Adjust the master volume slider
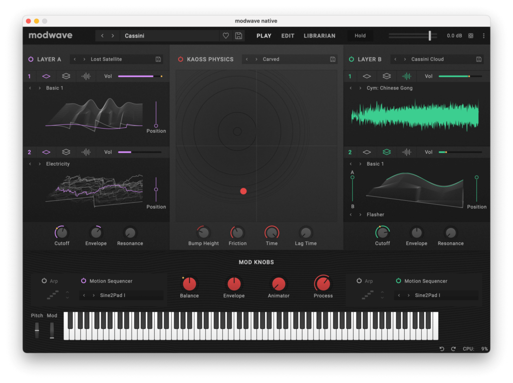Image resolution: width=513 pixels, height=383 pixels. 429,36
